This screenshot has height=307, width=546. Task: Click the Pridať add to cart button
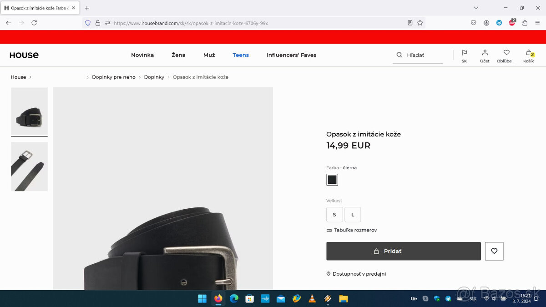click(x=403, y=251)
